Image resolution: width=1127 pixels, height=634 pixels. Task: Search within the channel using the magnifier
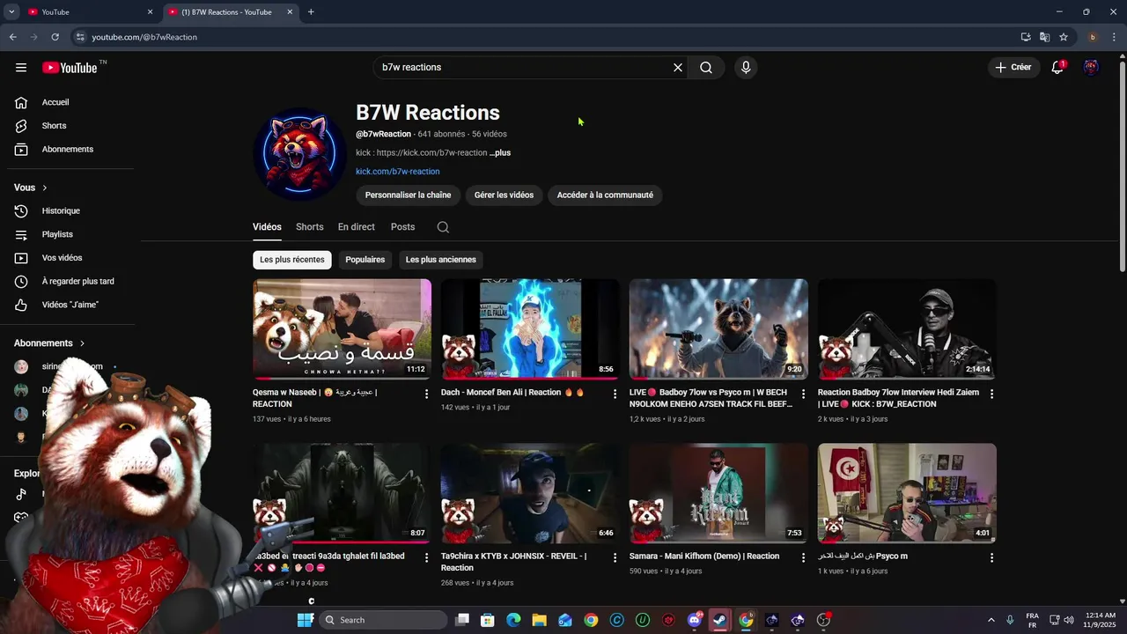[443, 227]
